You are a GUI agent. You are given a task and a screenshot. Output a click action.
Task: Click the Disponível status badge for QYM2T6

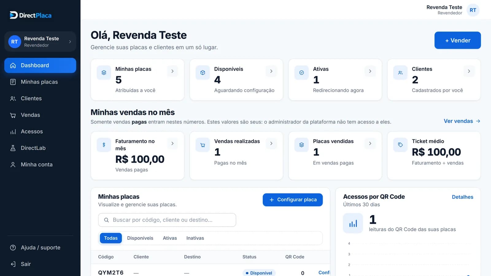259,273
